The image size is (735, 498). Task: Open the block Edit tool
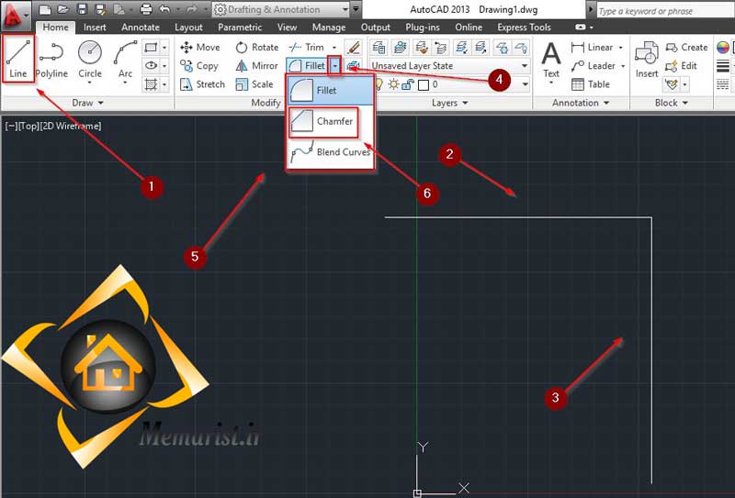coord(681,66)
